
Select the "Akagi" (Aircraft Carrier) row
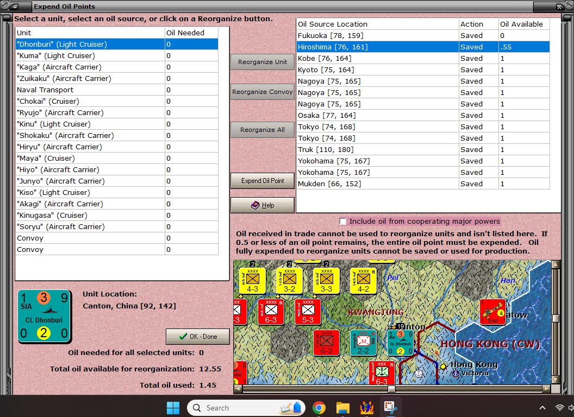point(117,204)
